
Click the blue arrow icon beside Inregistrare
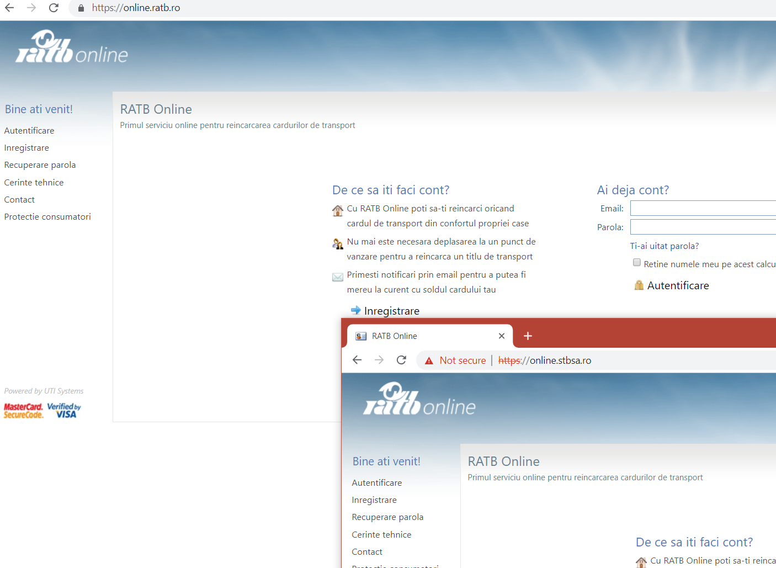(x=356, y=310)
